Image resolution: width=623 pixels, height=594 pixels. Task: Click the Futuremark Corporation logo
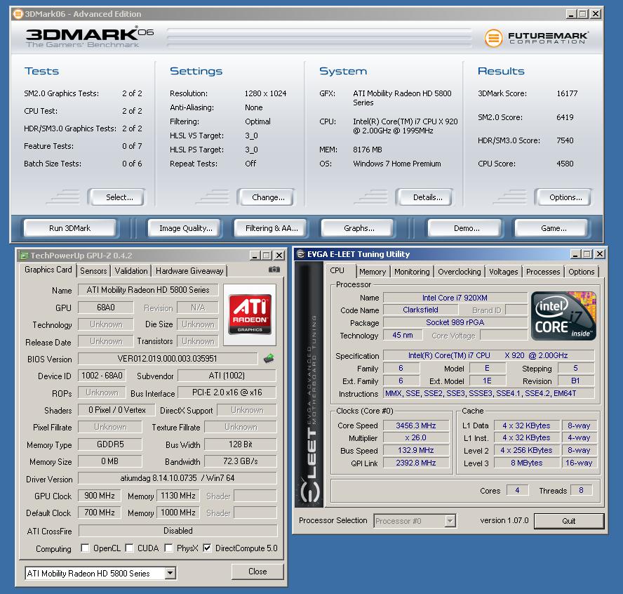[537, 38]
